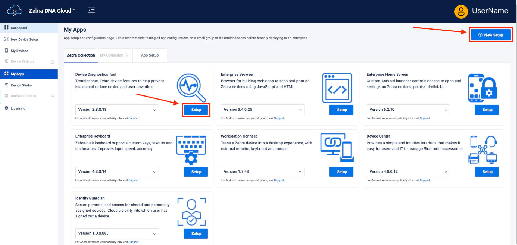Click the Workstation Connect monitor icon
This screenshot has height=245, width=517.
coord(337,148)
